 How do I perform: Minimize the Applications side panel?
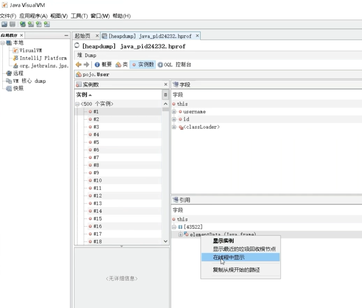[x=66, y=35]
